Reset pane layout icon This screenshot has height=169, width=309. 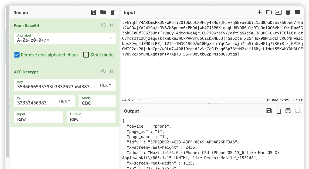298,12
